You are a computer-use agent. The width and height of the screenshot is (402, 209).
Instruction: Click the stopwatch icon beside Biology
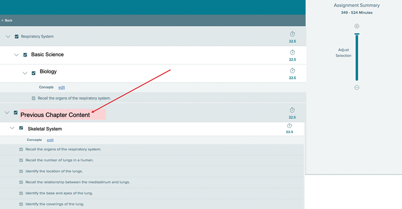292,71
